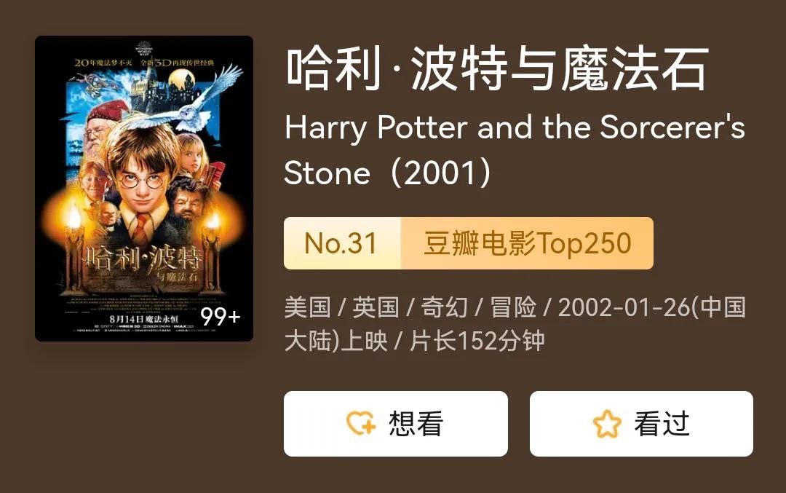Select the 英国 country tag
786x493 pixels.
click(376, 307)
